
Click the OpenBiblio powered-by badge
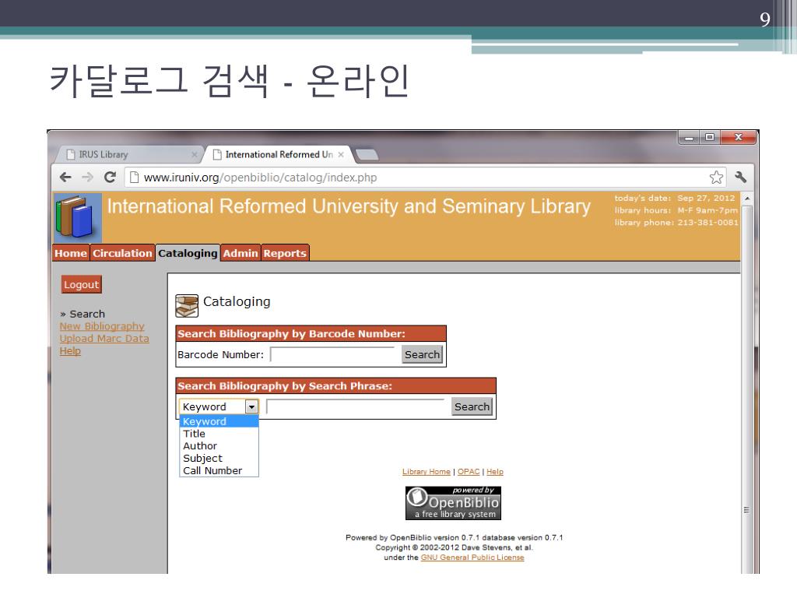point(453,503)
